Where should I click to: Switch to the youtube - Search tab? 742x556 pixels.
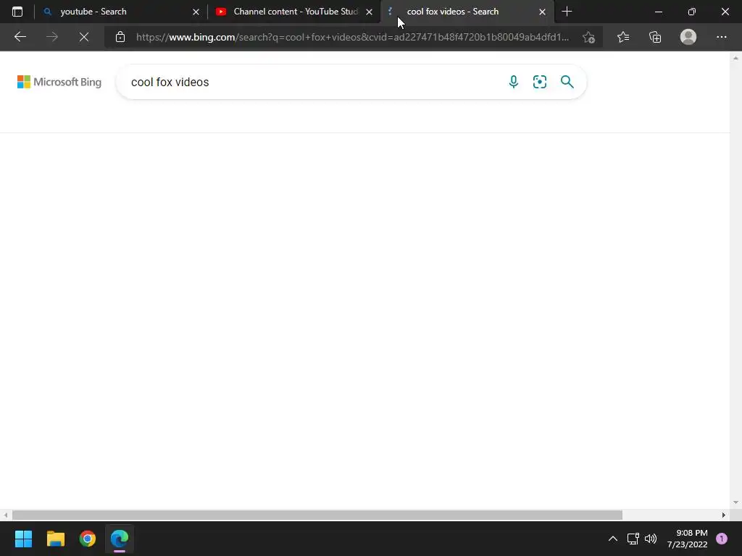[x=121, y=12]
